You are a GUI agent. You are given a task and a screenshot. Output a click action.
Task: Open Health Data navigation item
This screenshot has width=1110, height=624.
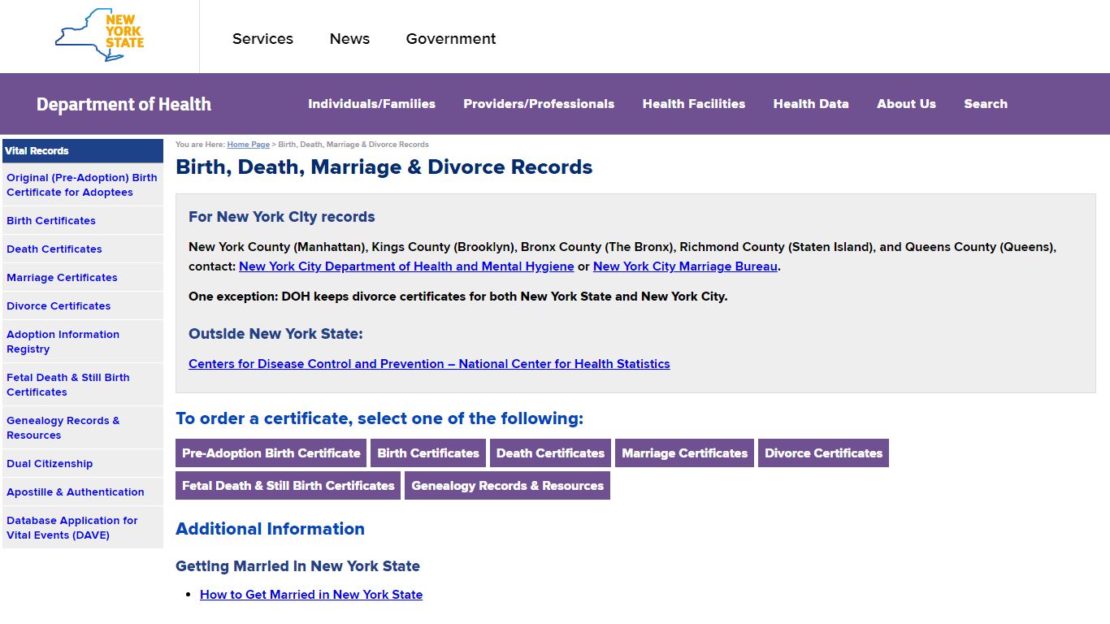811,104
